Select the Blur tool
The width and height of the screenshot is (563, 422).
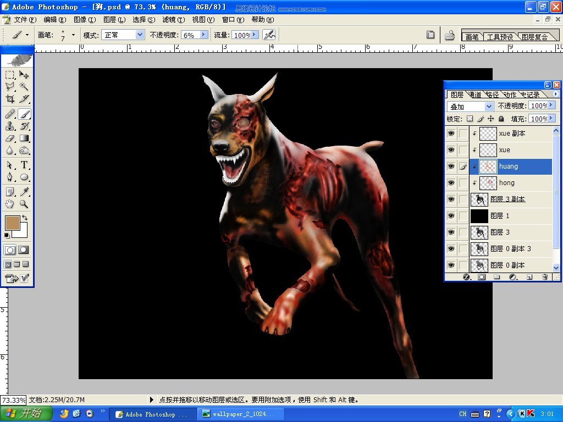pyautogui.click(x=10, y=151)
